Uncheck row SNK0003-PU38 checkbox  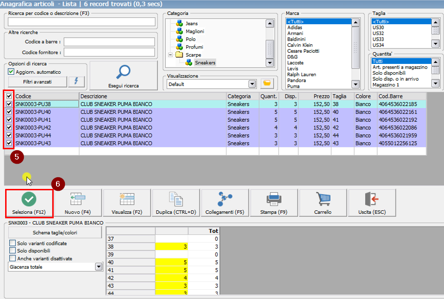click(9, 104)
